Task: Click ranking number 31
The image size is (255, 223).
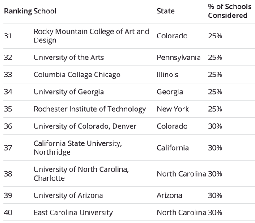Action: [8, 36]
